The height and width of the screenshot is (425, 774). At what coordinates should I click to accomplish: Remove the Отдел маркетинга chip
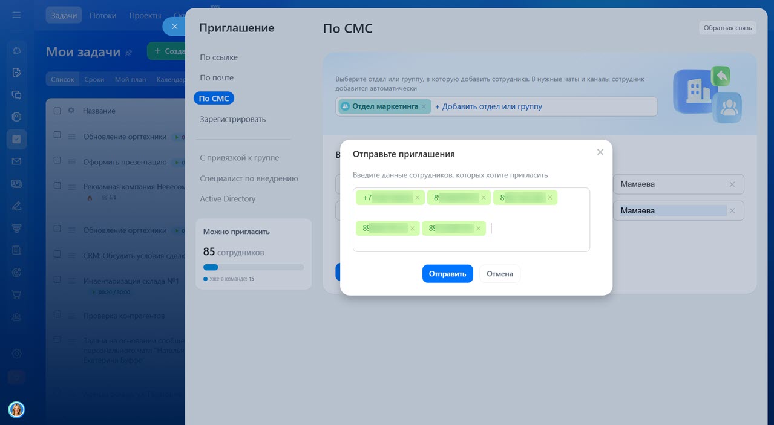coord(424,106)
